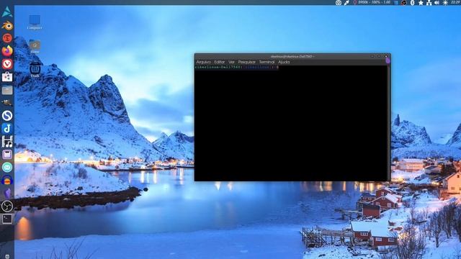Click the round dark tray icon left of Bluetooth

coord(404,3)
